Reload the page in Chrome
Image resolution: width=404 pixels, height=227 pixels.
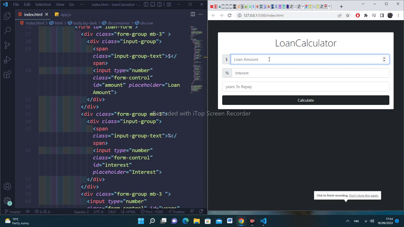click(230, 15)
